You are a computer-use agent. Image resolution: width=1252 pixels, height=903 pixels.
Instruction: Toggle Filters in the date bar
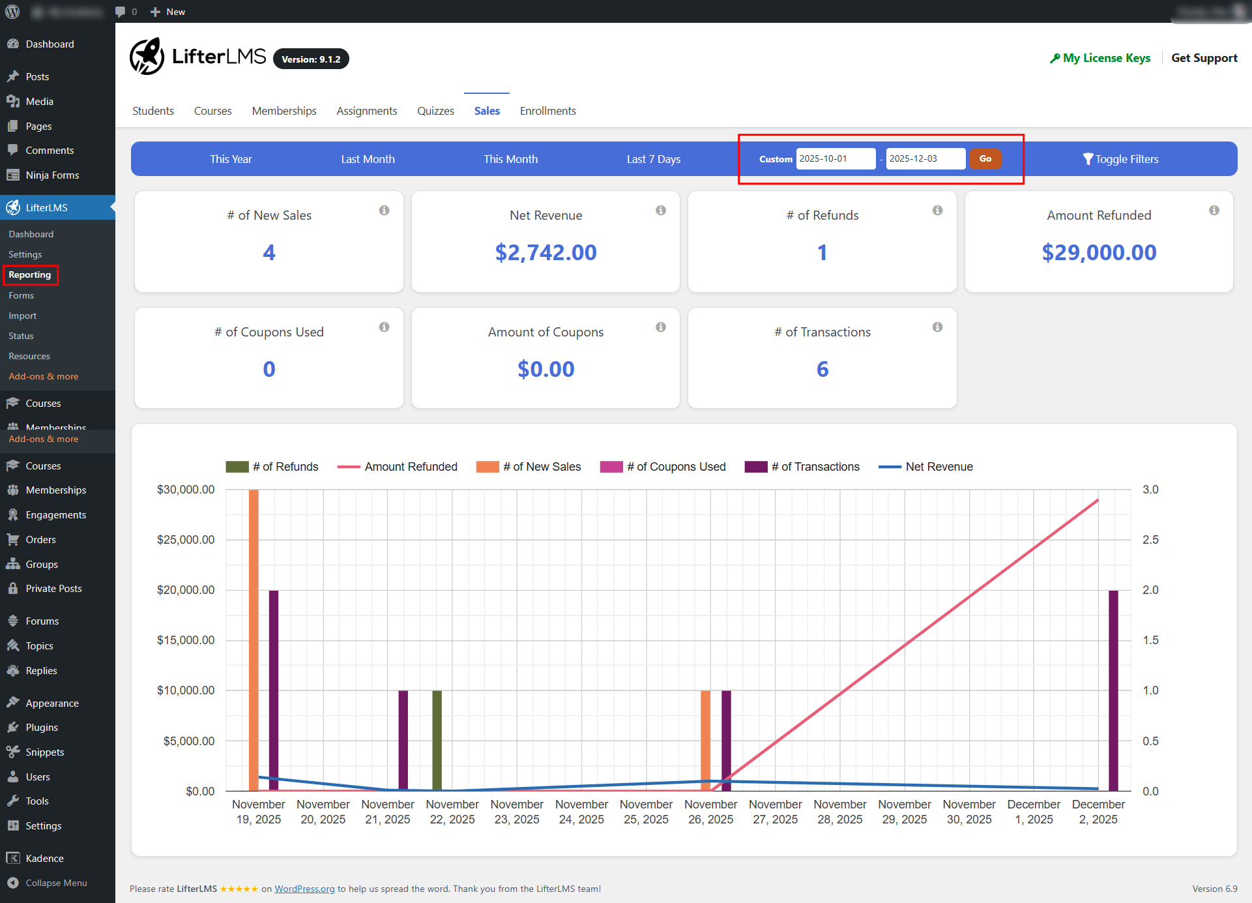tap(1120, 159)
